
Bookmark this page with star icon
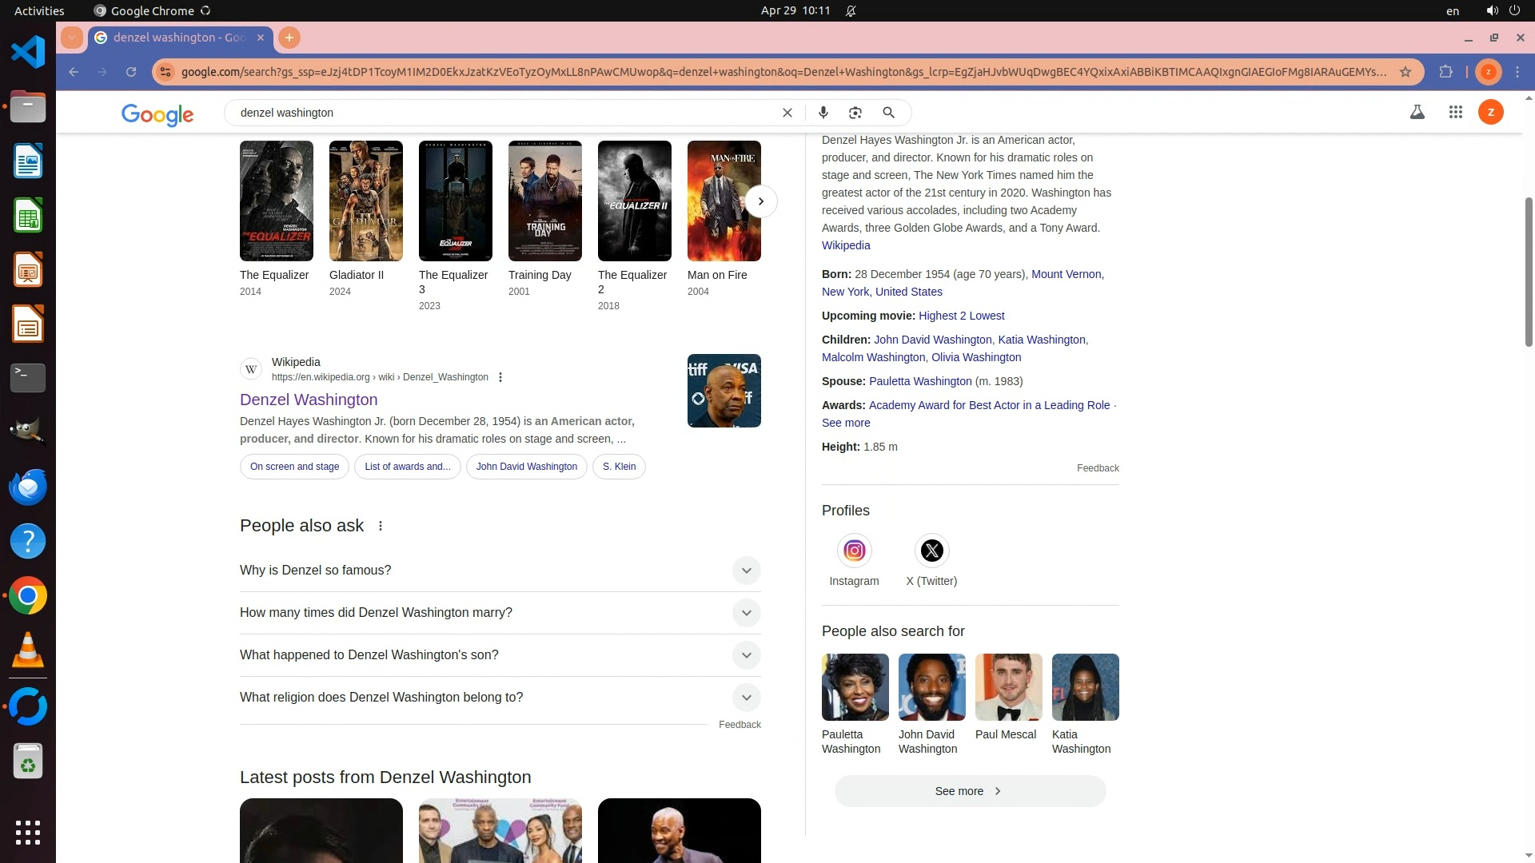(1405, 72)
